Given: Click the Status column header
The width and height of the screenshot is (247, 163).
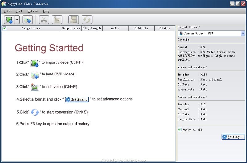Looking at the screenshot, I should pyautogui.click(x=165, y=28).
